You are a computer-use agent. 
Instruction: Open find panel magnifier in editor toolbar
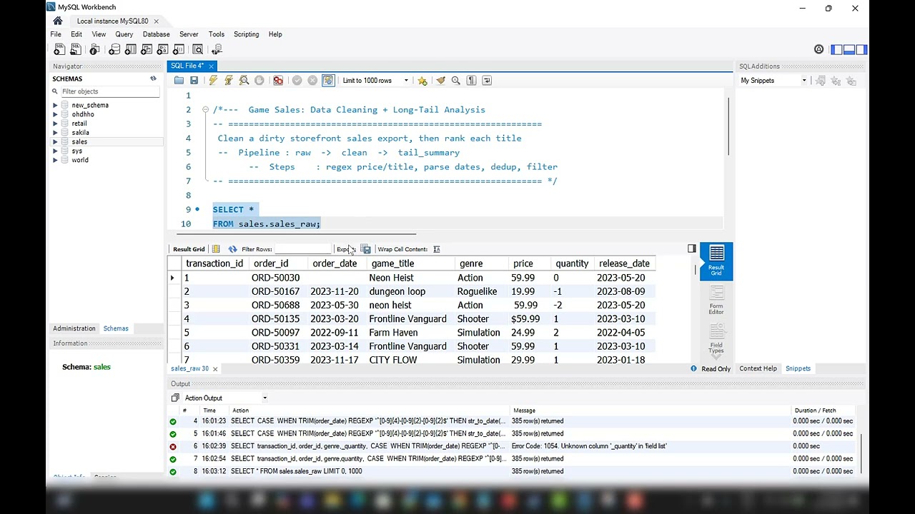coord(455,81)
